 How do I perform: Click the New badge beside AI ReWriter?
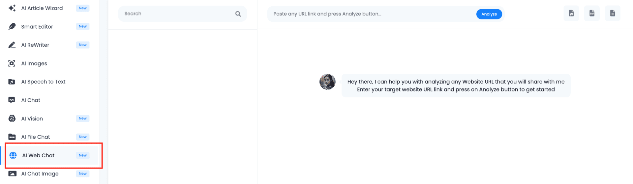click(x=82, y=45)
